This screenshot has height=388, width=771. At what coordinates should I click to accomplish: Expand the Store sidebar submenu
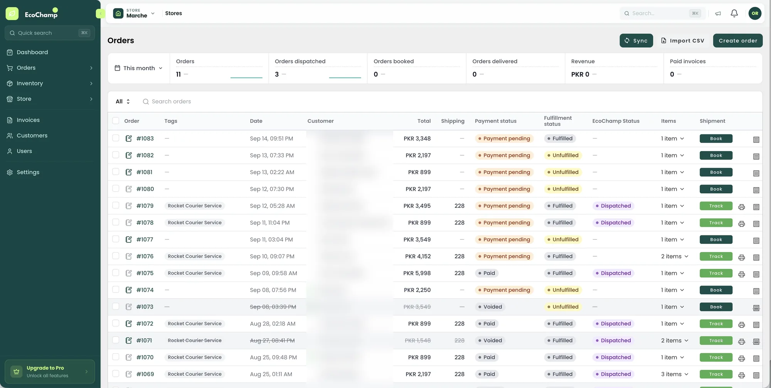[91, 99]
